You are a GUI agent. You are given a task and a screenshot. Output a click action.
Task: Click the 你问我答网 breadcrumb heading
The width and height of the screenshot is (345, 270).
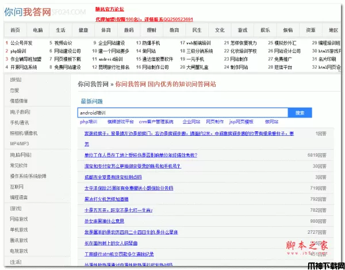94,84
